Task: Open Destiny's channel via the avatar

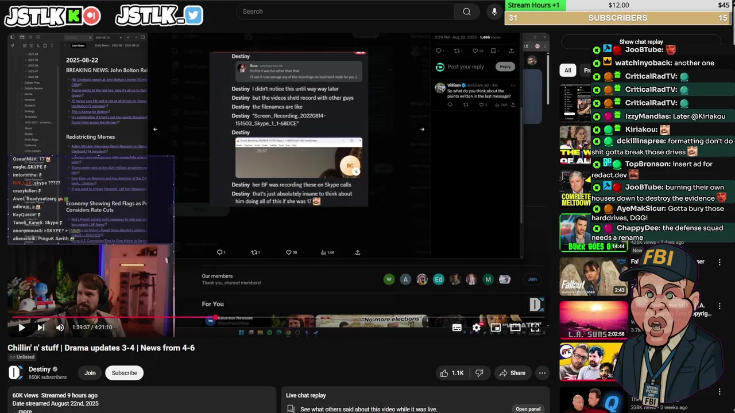Action: 16,373
